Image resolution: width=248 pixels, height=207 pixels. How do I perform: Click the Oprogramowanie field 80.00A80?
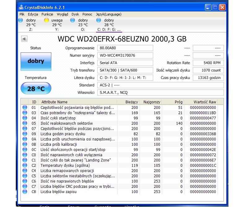[125, 48]
